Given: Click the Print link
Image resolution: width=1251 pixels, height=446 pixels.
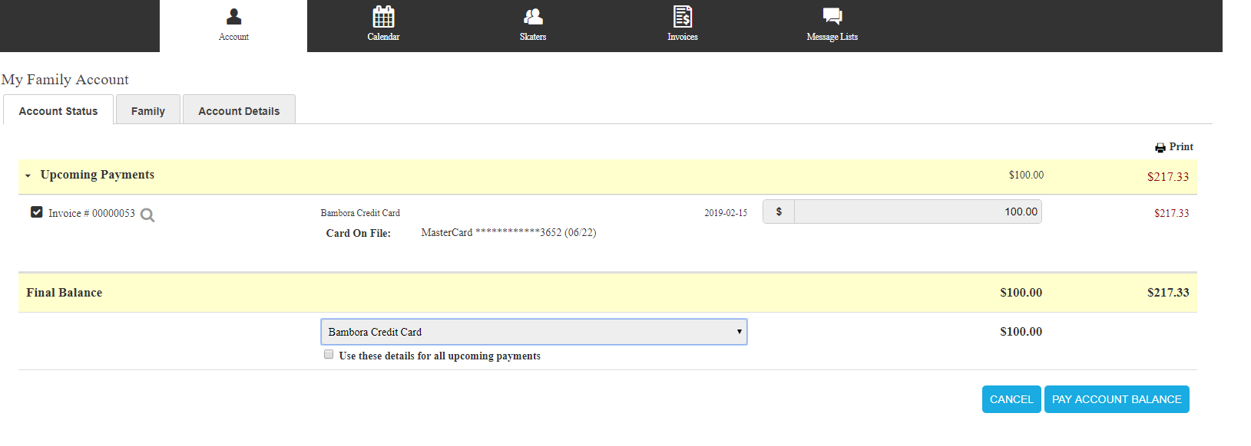Looking at the screenshot, I should [x=1181, y=146].
